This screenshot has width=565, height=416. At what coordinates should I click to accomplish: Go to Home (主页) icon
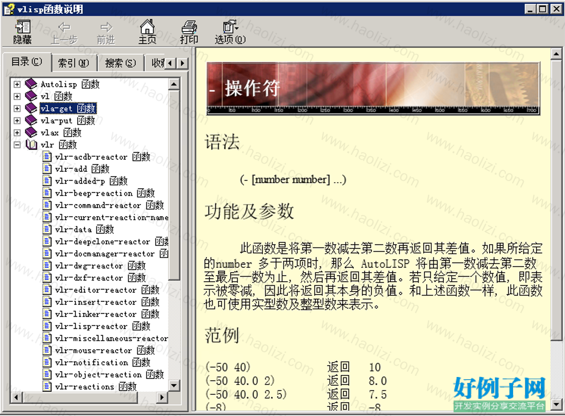click(x=147, y=26)
